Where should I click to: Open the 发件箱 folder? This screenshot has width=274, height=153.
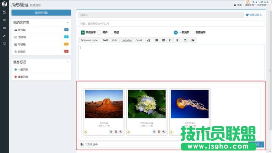point(41,37)
